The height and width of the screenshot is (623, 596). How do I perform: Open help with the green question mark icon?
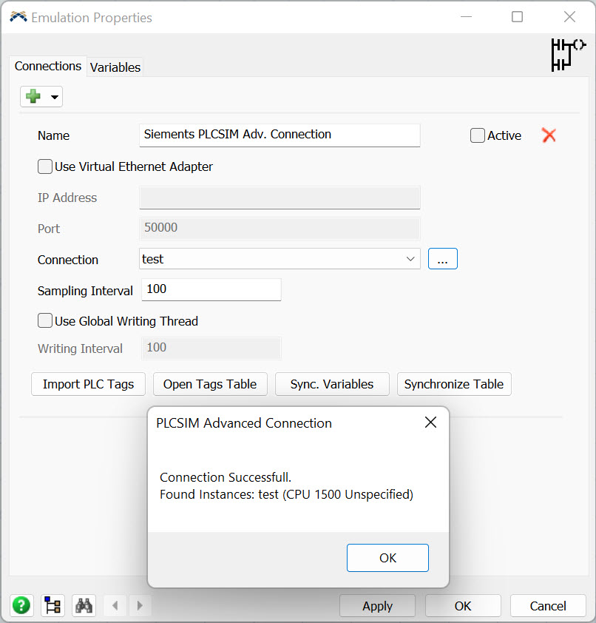click(x=21, y=605)
